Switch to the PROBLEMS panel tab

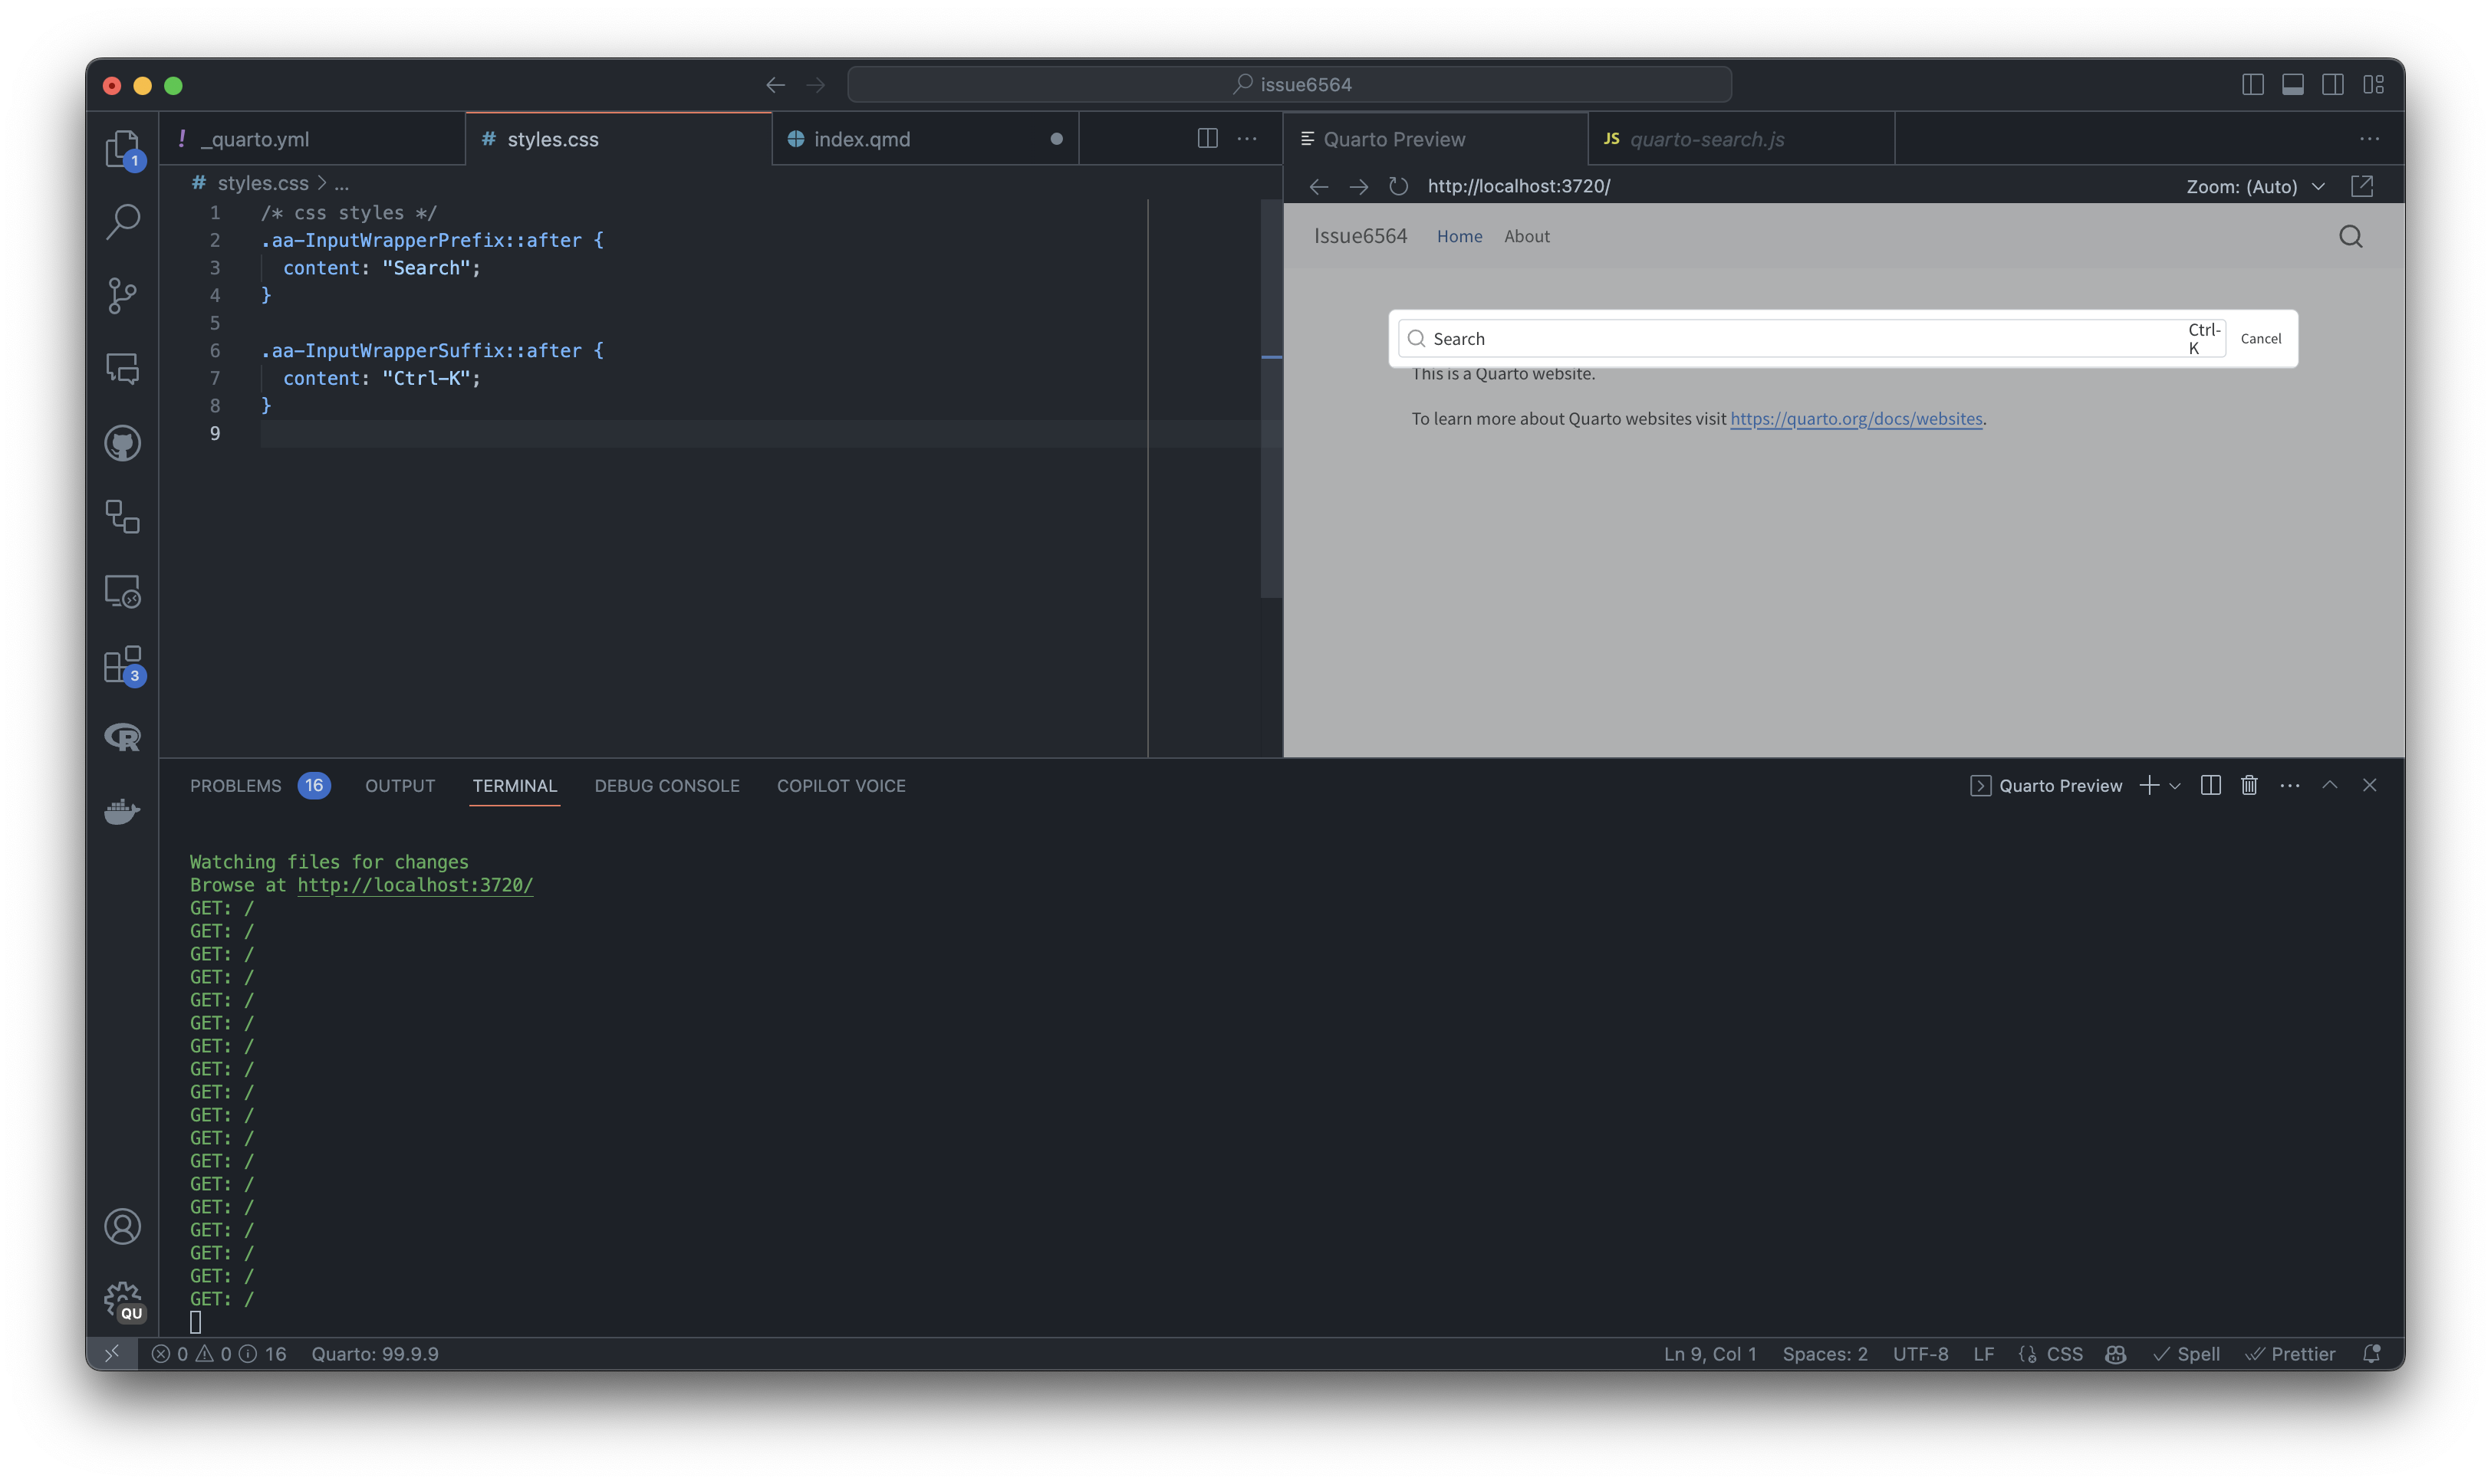click(259, 786)
